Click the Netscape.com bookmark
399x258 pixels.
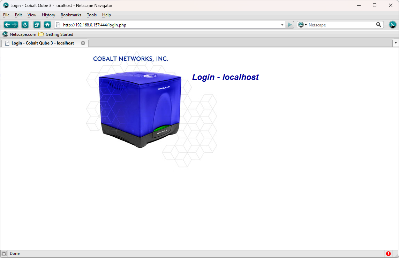pyautogui.click(x=19, y=34)
